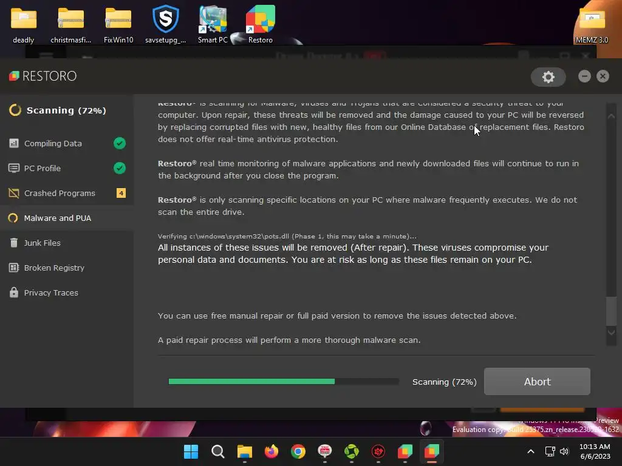Click the green checkmark beside Compiling Data
The image size is (622, 466).
(120, 143)
